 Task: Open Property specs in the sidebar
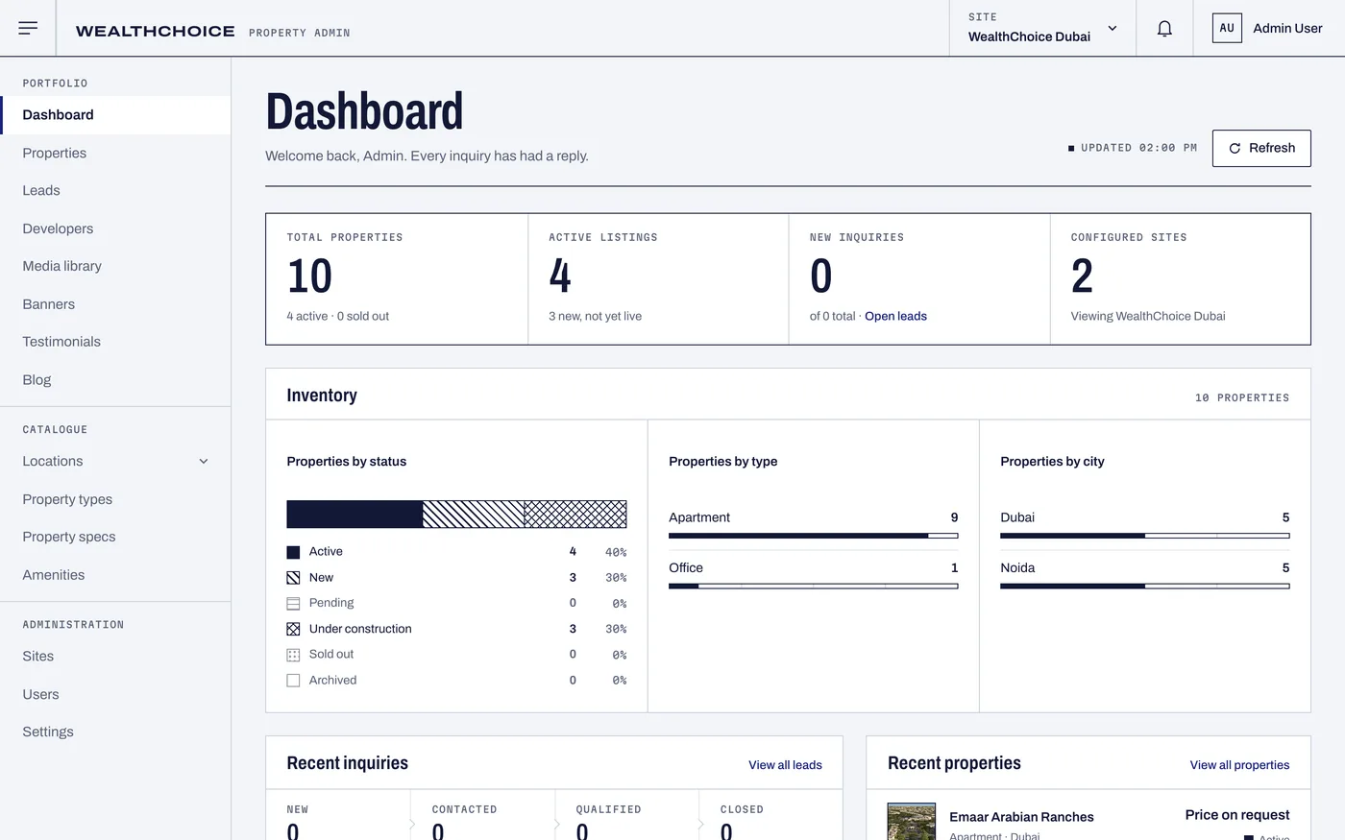[115, 537]
